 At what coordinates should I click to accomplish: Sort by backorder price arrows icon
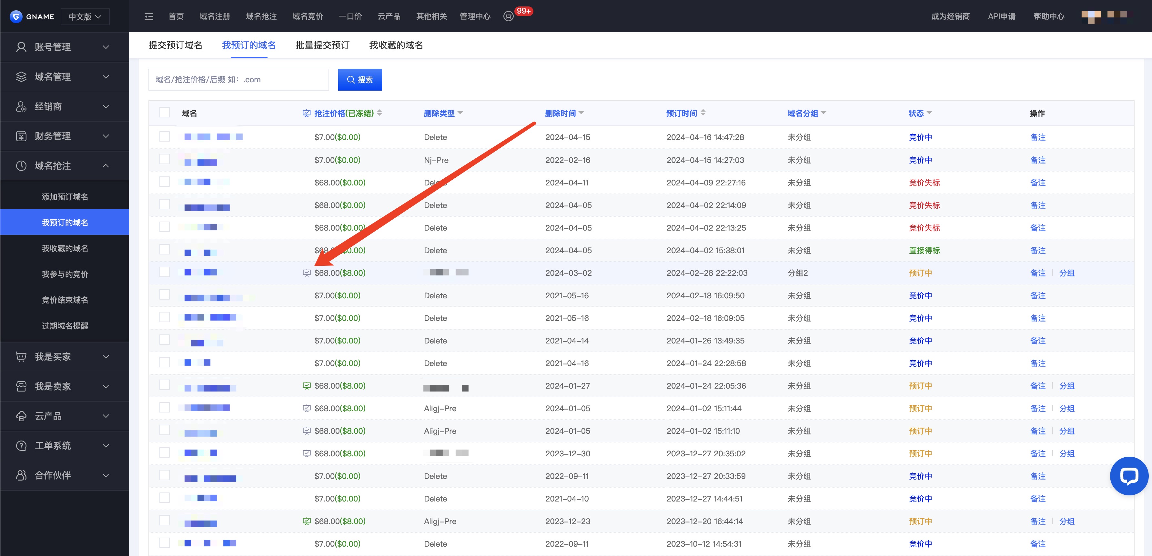tap(380, 113)
